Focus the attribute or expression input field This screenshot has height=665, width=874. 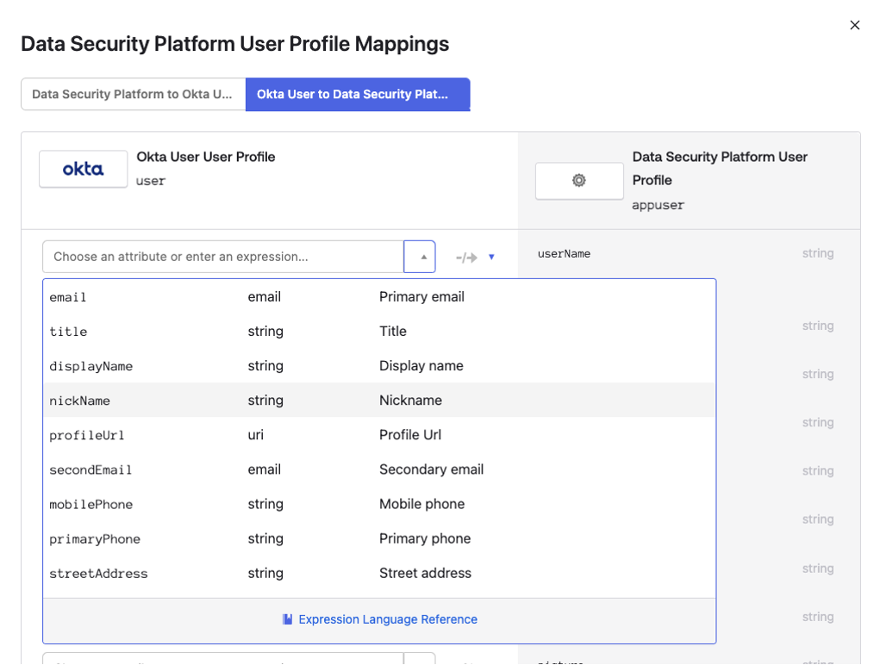click(223, 257)
